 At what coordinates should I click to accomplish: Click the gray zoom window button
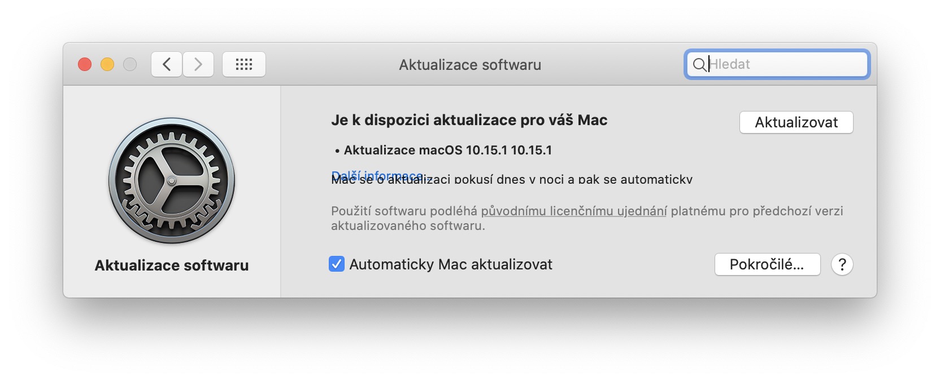point(130,64)
